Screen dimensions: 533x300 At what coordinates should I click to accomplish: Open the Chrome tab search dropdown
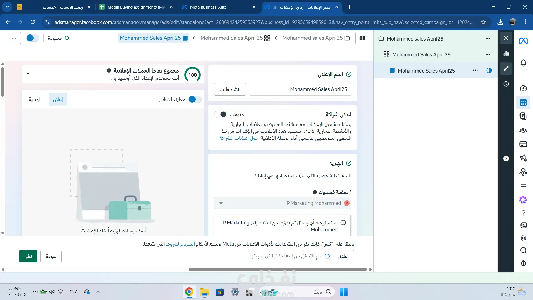pos(7,7)
